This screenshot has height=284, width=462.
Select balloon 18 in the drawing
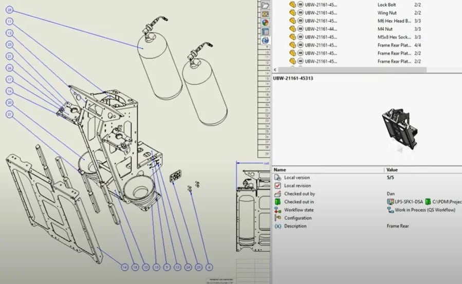135,267
